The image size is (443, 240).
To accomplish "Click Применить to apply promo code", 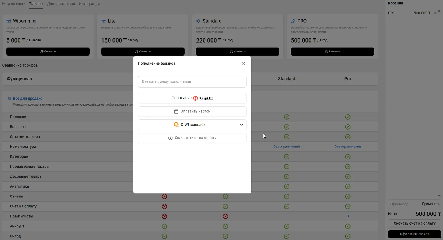I will point(431,204).
